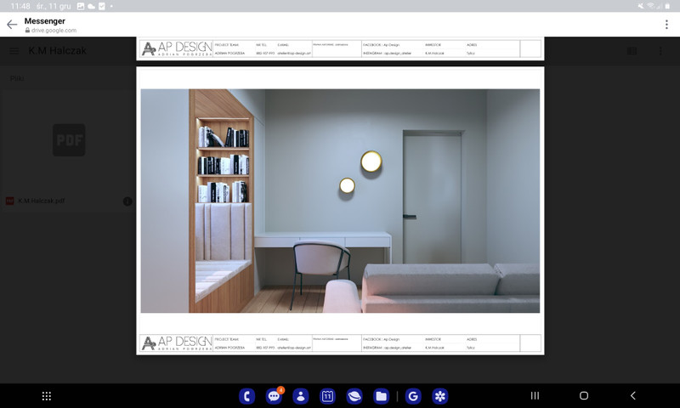The image size is (680, 408).
Task: Open the Gallery flower icon app
Action: point(439,396)
